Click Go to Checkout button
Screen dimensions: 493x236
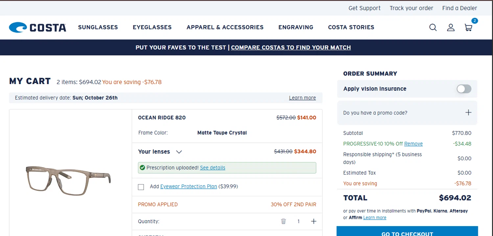(407, 231)
